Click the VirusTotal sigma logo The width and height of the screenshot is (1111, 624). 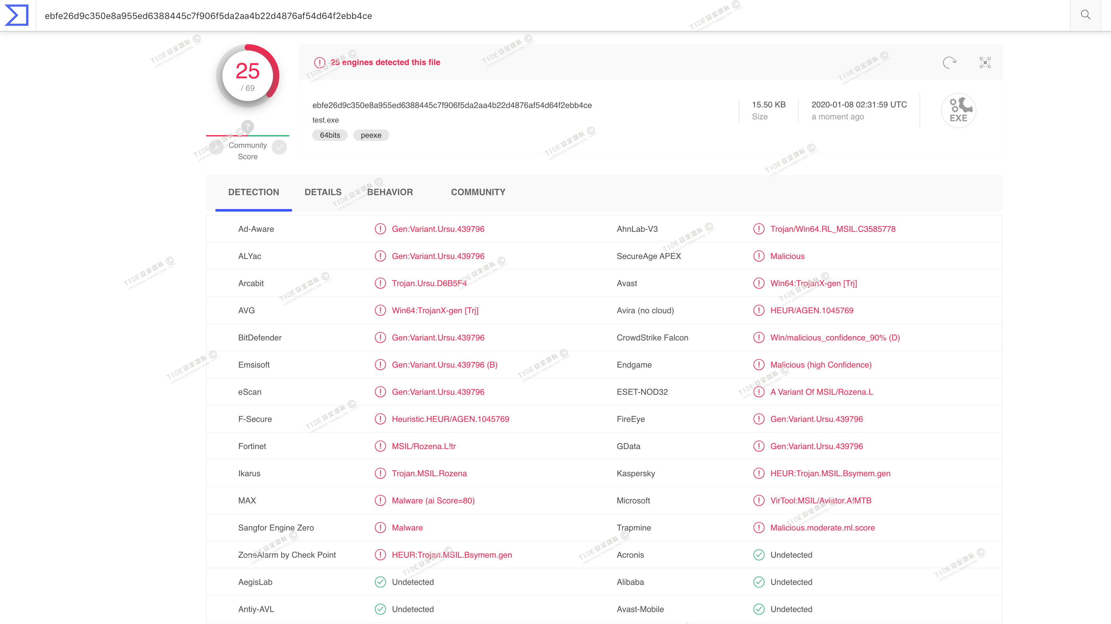(x=16, y=15)
